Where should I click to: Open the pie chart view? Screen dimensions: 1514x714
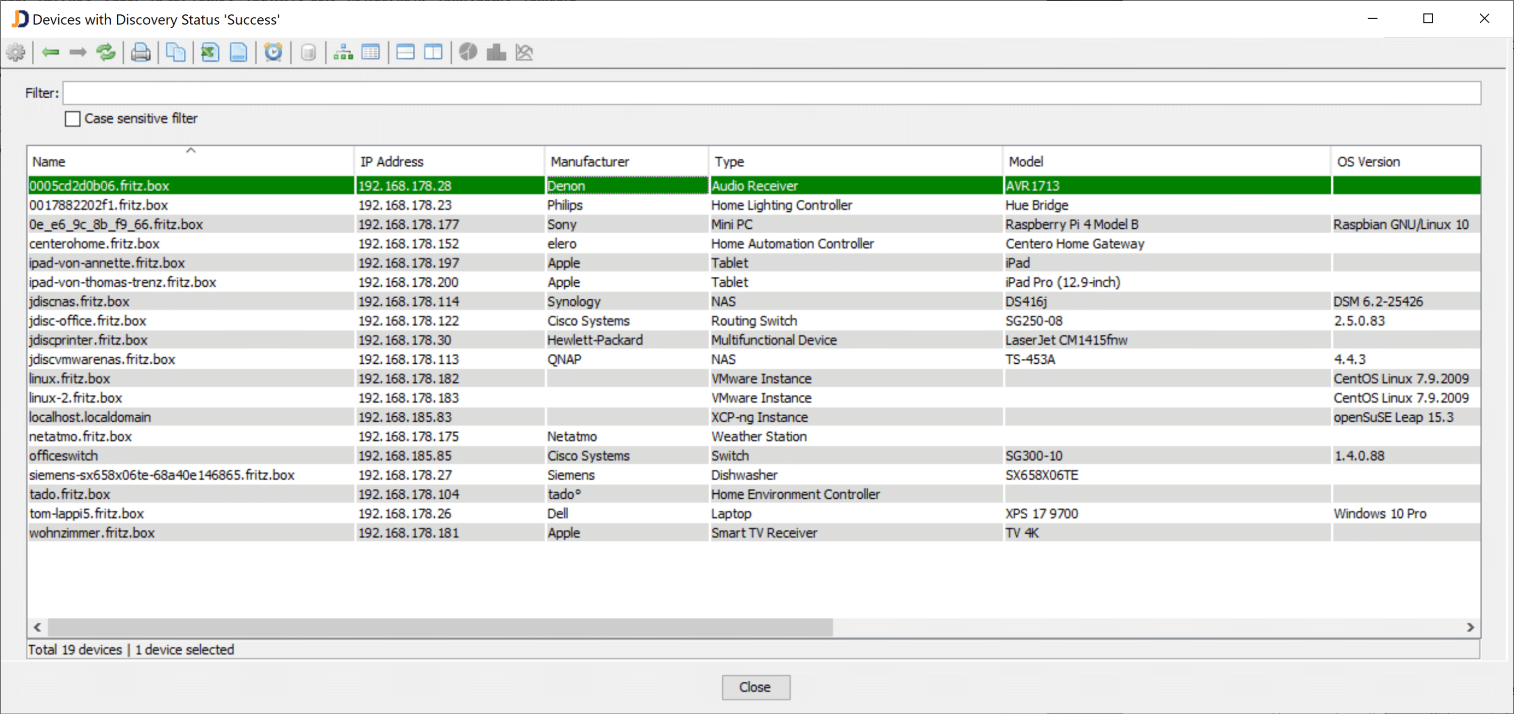point(468,52)
